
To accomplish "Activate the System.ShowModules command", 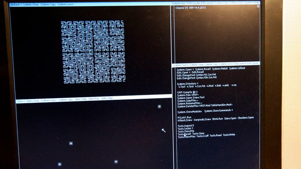I will click(190, 112).
